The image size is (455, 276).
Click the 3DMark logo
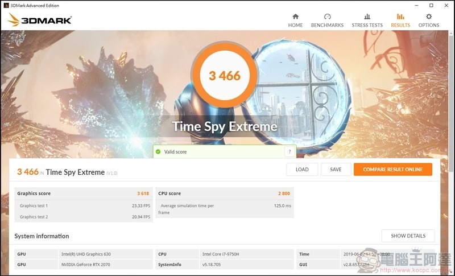39,20
